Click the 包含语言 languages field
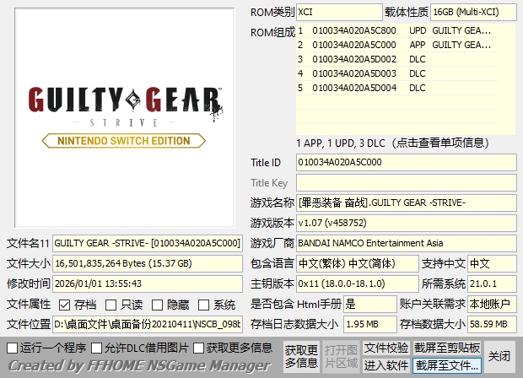Image resolution: width=523 pixels, height=378 pixels. point(357,263)
